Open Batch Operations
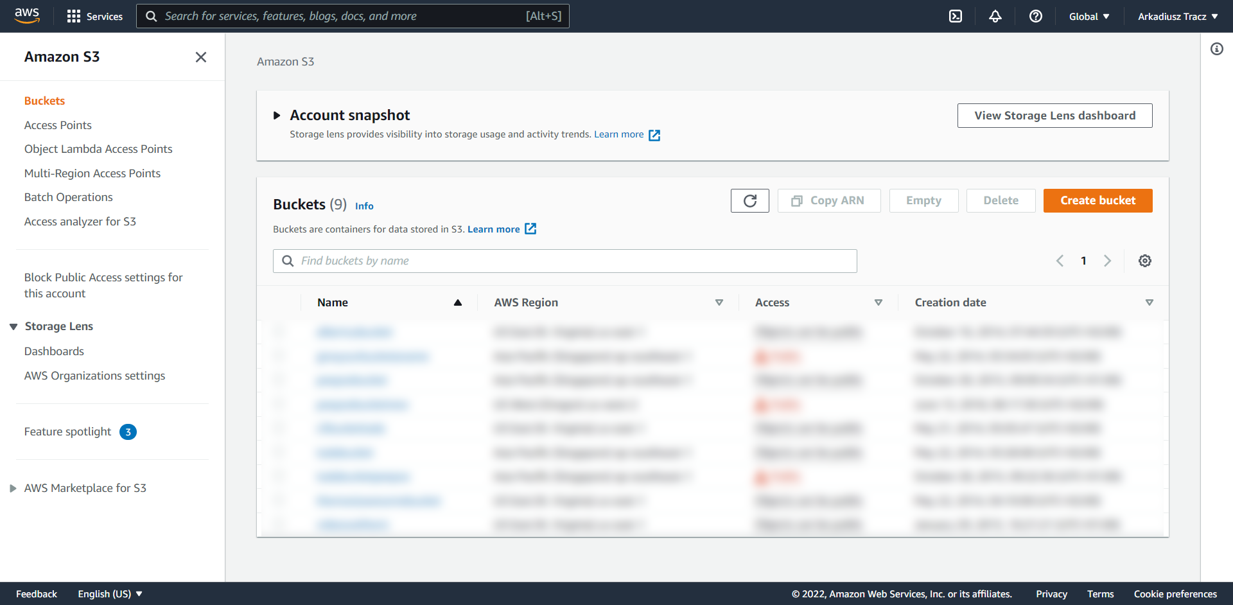Image resolution: width=1233 pixels, height=605 pixels. (69, 197)
